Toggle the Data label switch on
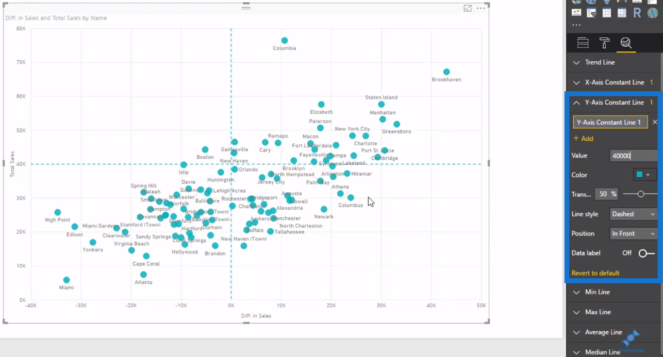Screen dimensions: 663x357 coord(646,253)
